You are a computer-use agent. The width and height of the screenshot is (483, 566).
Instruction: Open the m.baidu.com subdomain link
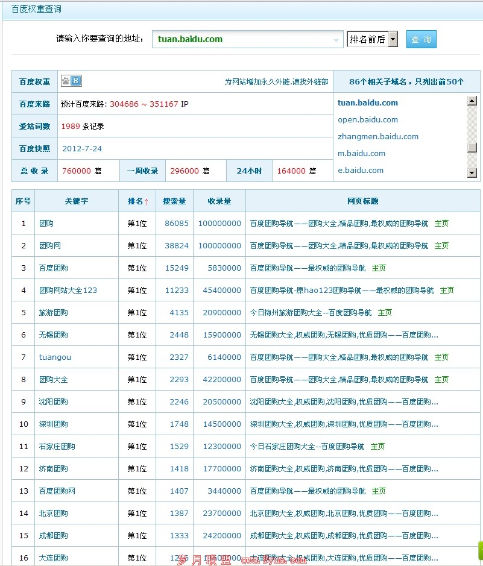[361, 154]
